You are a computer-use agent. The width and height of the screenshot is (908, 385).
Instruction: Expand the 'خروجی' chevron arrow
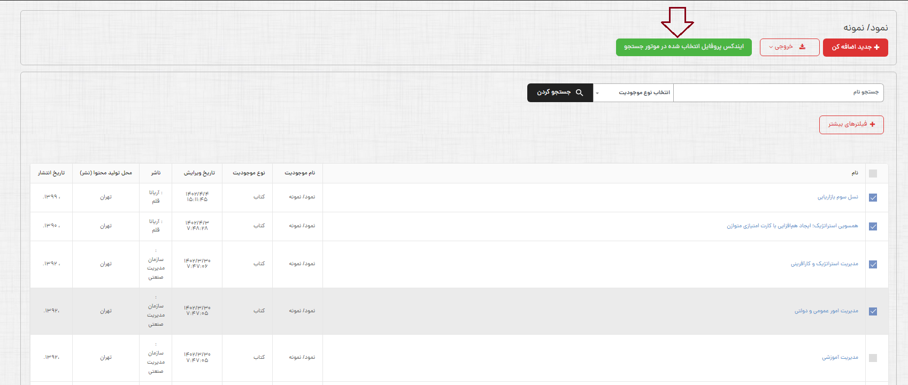(771, 47)
